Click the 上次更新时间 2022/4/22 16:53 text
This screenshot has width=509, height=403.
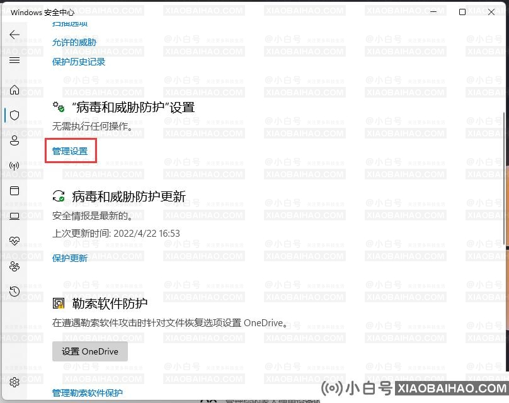[x=116, y=233]
